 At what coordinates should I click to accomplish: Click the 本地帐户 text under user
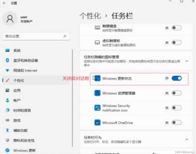[x=26, y=21]
